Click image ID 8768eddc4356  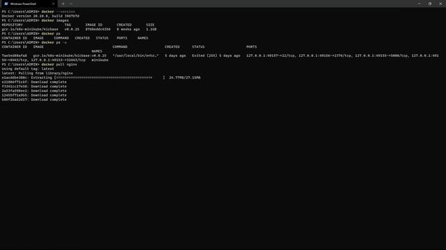(98, 29)
